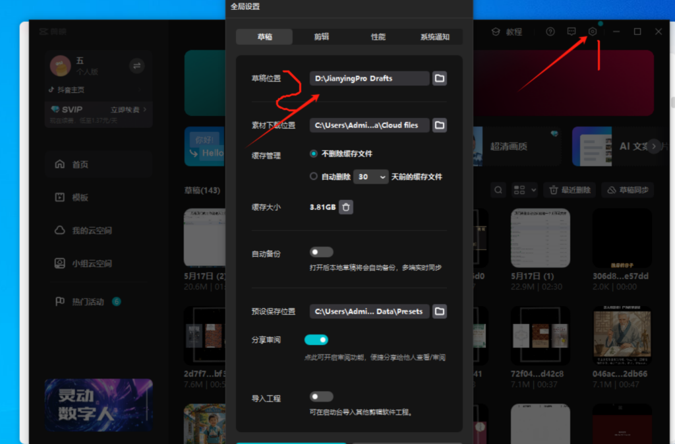
Task: Click SVIP 立即续费 renew link
Action: (x=129, y=110)
